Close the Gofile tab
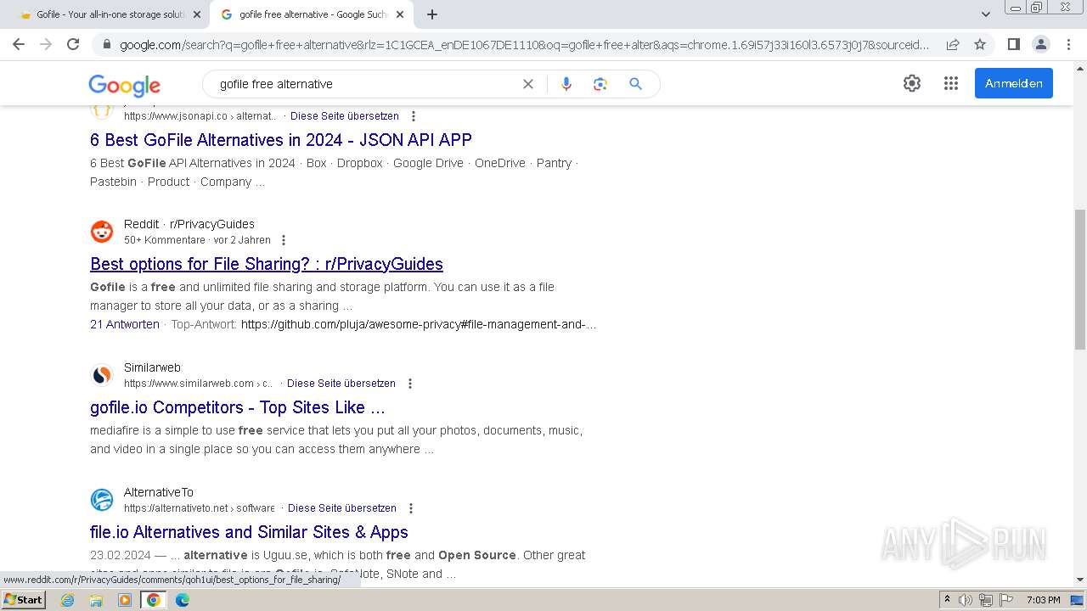 point(197,14)
